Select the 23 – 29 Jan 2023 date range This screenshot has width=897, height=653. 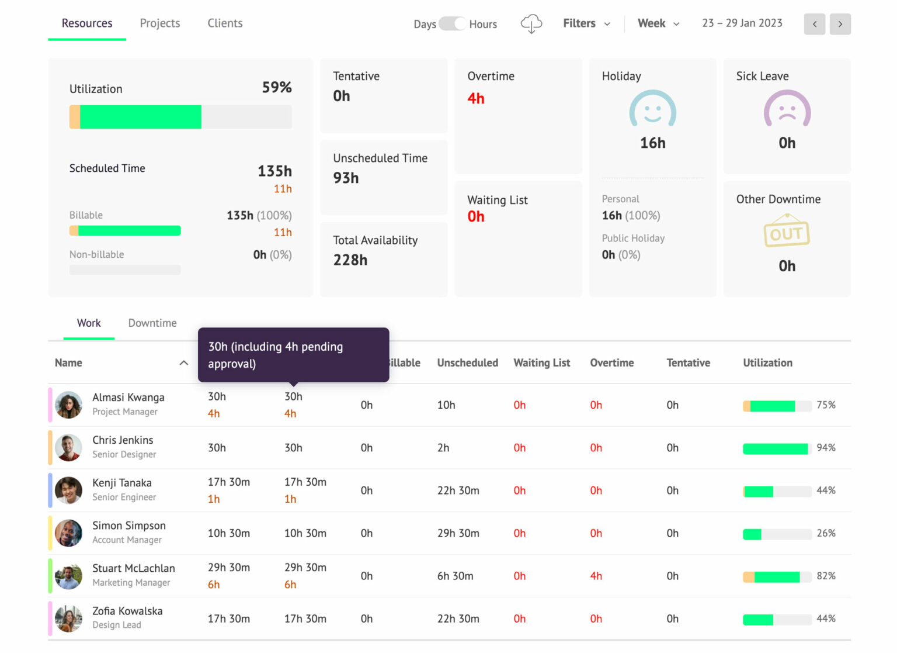point(742,23)
